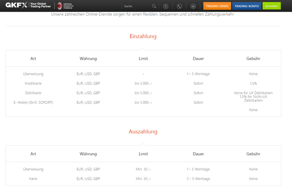The width and height of the screenshot is (292, 192).
Task: Click the Währung header in Auszahlung table
Action: point(88,154)
